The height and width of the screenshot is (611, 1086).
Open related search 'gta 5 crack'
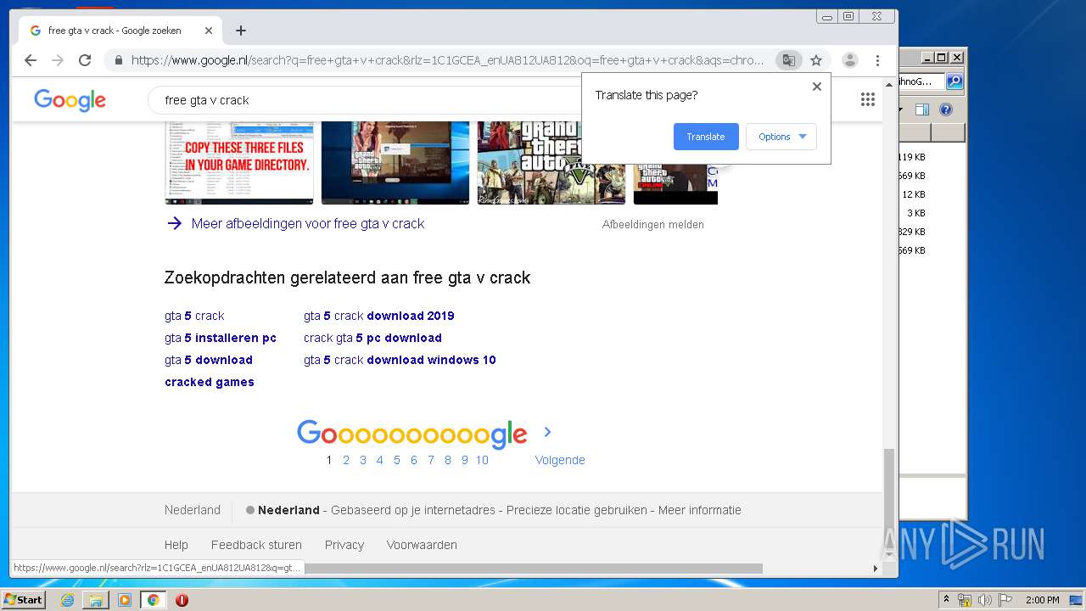[x=194, y=316]
